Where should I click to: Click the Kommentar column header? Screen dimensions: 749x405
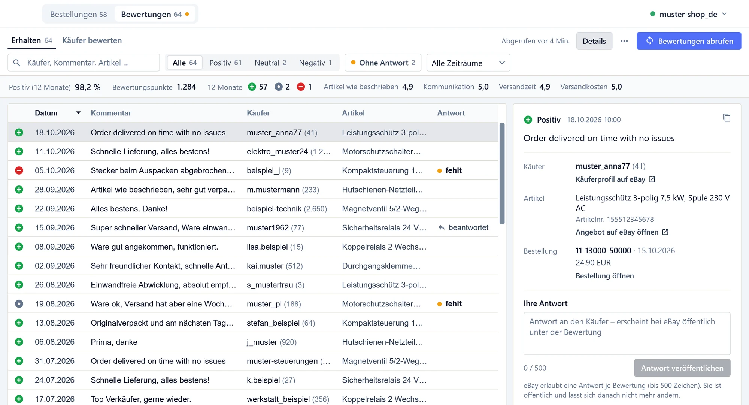111,113
